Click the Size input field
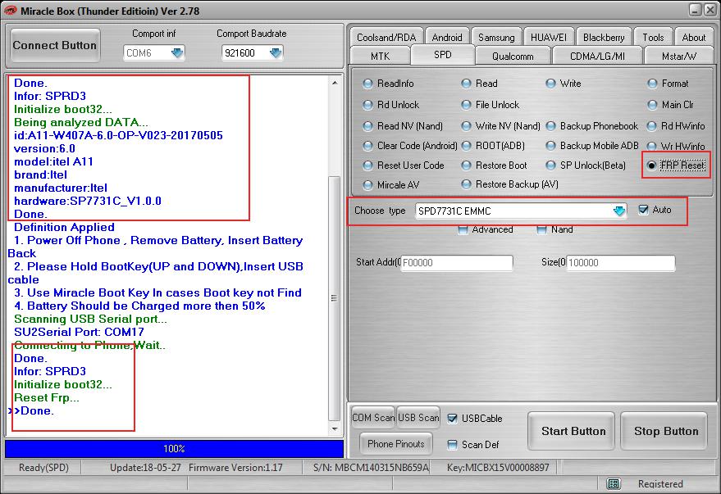The image size is (721, 494). (621, 263)
